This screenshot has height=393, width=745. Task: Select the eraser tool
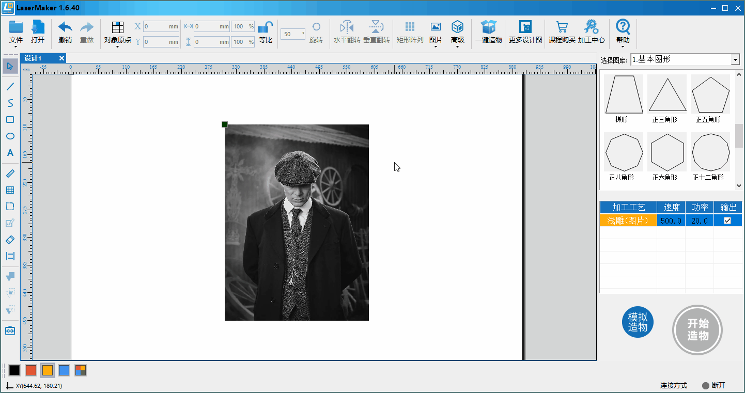pos(10,240)
